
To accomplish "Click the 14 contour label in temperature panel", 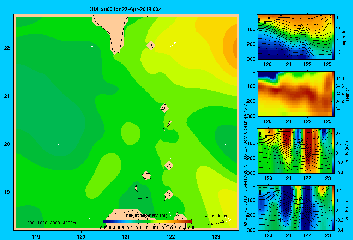I will pyautogui.click(x=281, y=49).
